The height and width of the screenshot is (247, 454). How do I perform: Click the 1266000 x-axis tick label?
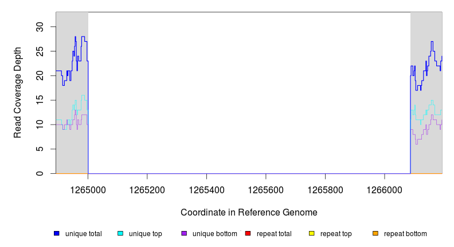coord(384,189)
